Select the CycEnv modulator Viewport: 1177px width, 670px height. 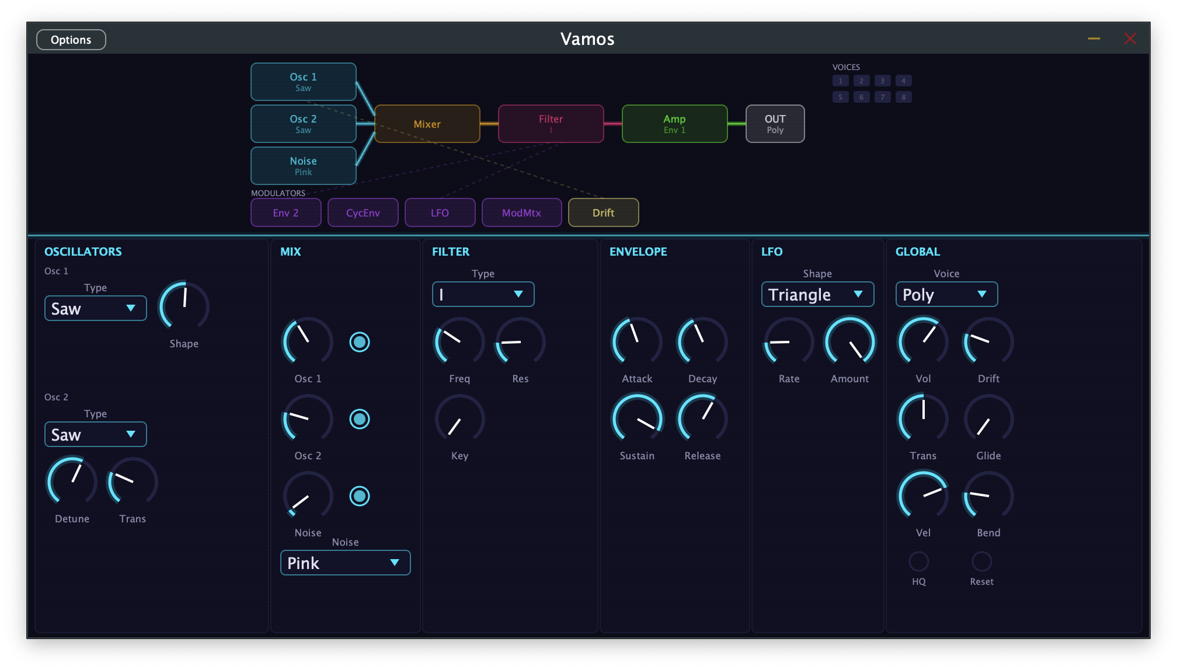coord(363,212)
